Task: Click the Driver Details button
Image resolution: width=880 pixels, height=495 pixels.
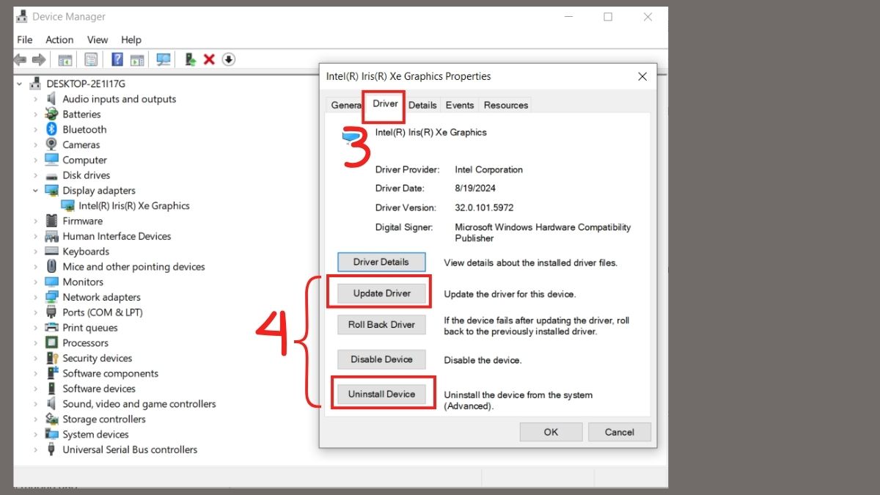Action: pos(381,262)
